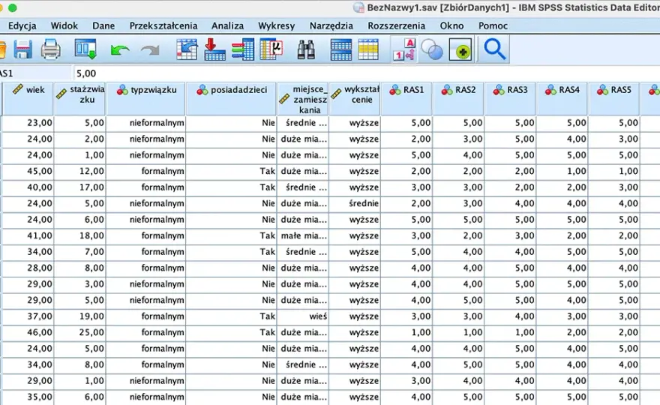Select the RAS2 column header
Image resolution: width=660 pixels, height=405 pixels.
click(458, 98)
